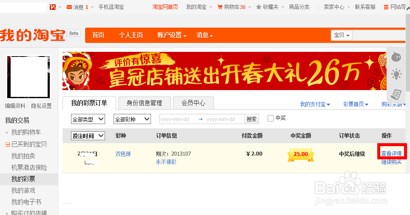
Task: Click the 皇冠店铺 spring promo banner
Action: click(224, 71)
